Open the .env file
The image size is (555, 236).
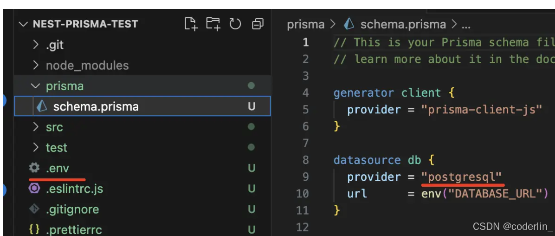point(58,168)
